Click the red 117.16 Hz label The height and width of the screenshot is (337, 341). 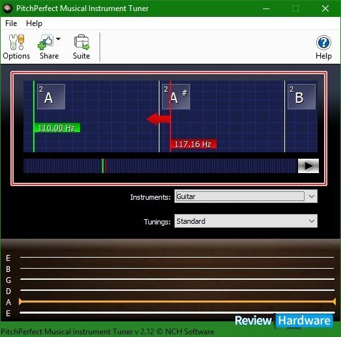point(193,144)
